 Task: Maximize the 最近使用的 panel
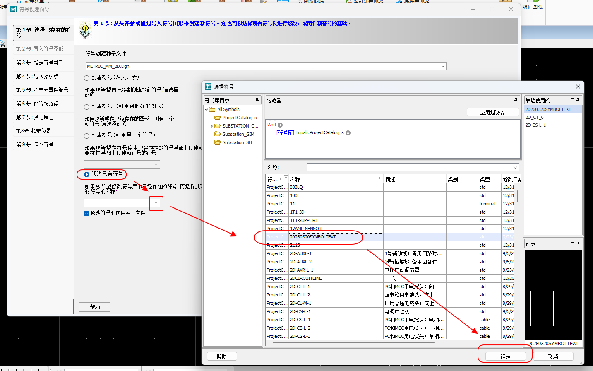point(572,100)
